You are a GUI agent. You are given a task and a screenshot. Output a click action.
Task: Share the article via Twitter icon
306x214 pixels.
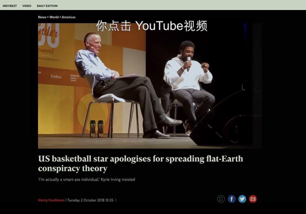pyautogui.click(x=242, y=199)
